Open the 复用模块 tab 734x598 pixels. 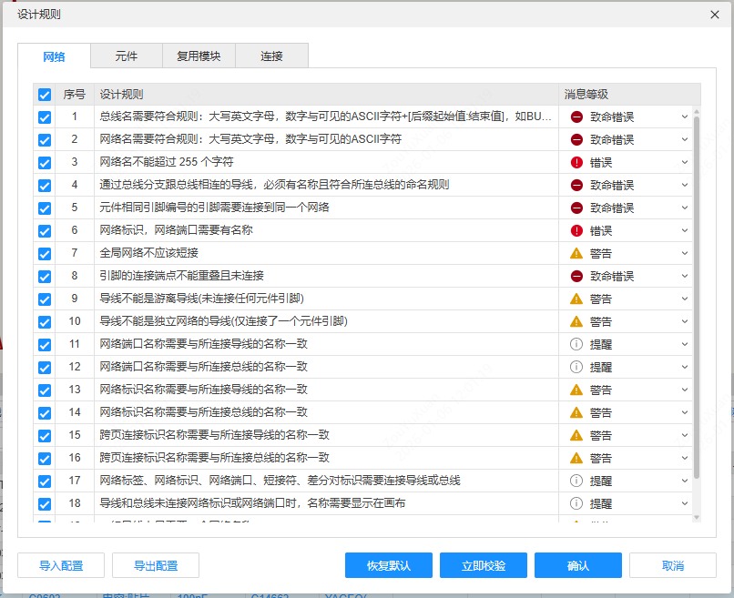198,56
